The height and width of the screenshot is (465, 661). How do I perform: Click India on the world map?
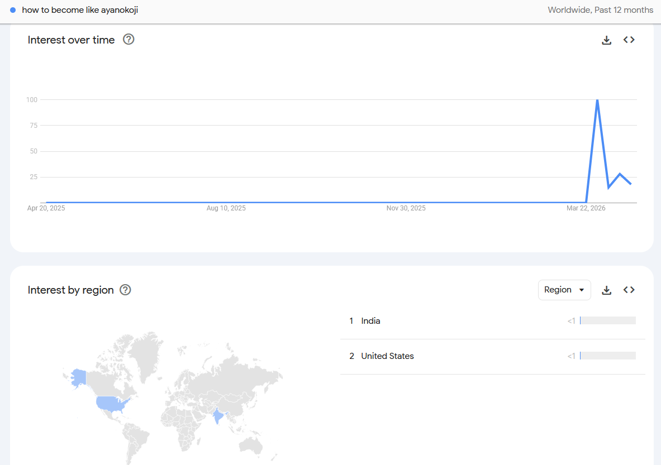(x=217, y=416)
